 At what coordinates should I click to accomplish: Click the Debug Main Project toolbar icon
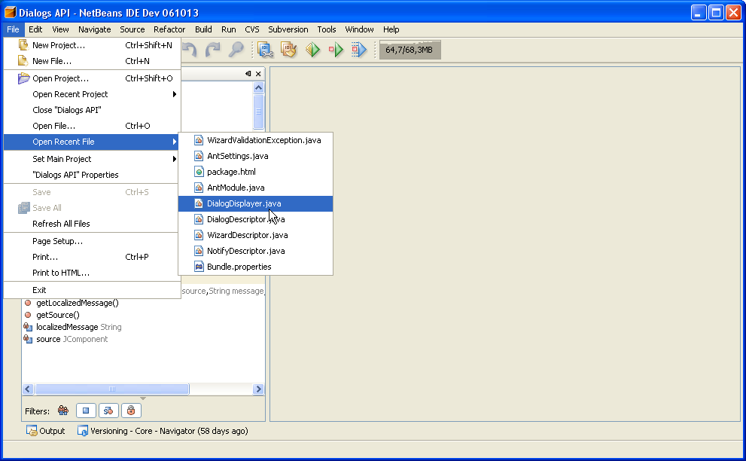(336, 50)
